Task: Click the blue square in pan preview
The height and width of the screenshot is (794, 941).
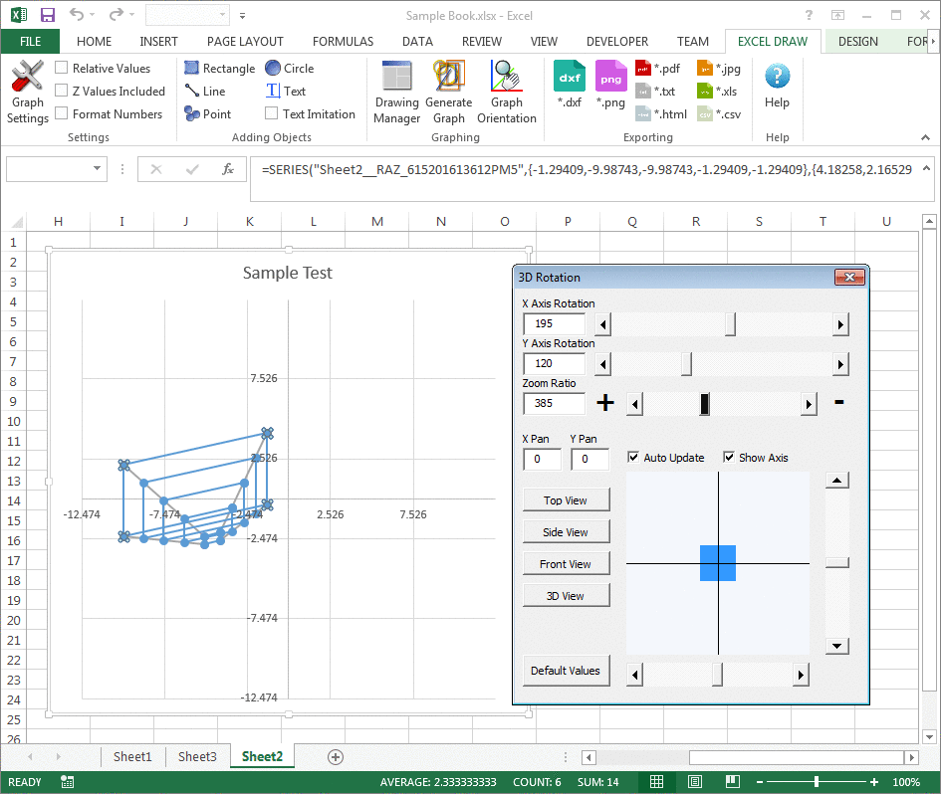Action: pos(718,563)
